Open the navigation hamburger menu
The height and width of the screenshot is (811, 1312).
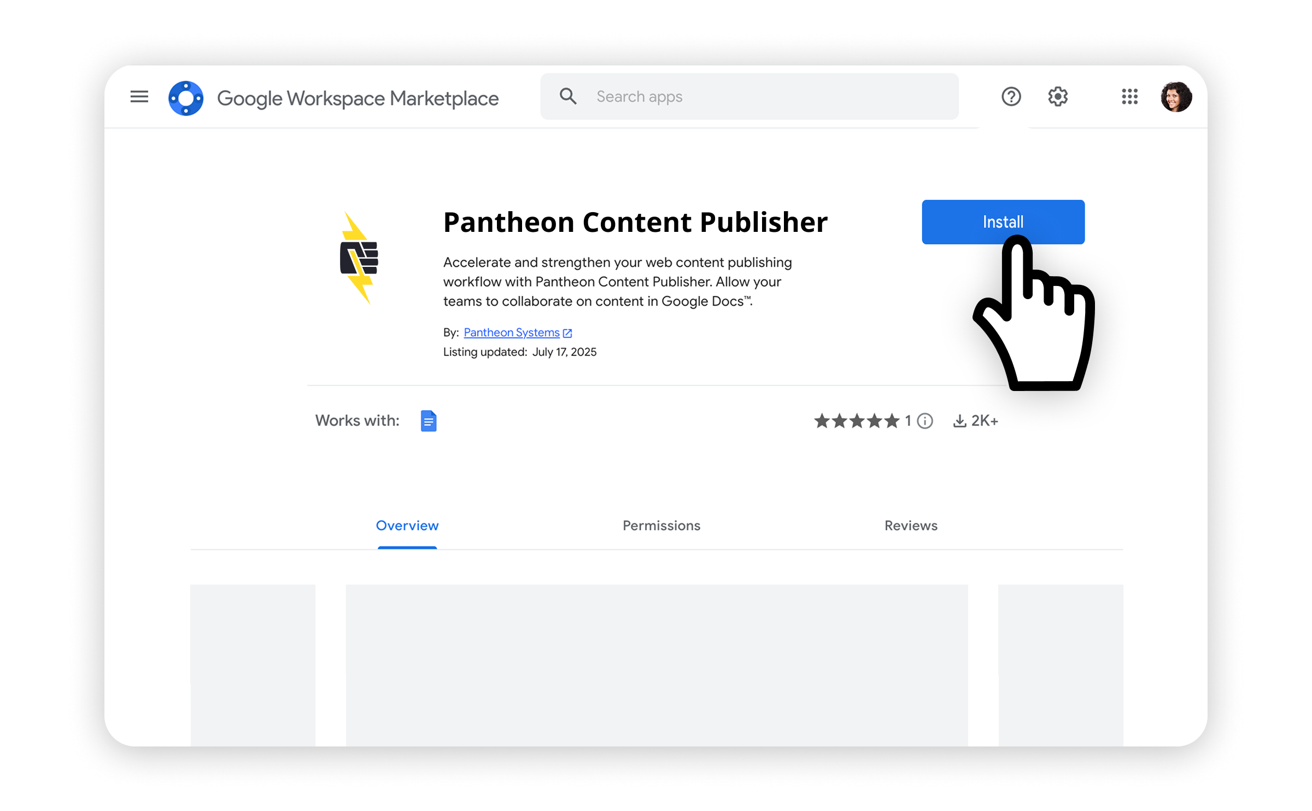139,97
